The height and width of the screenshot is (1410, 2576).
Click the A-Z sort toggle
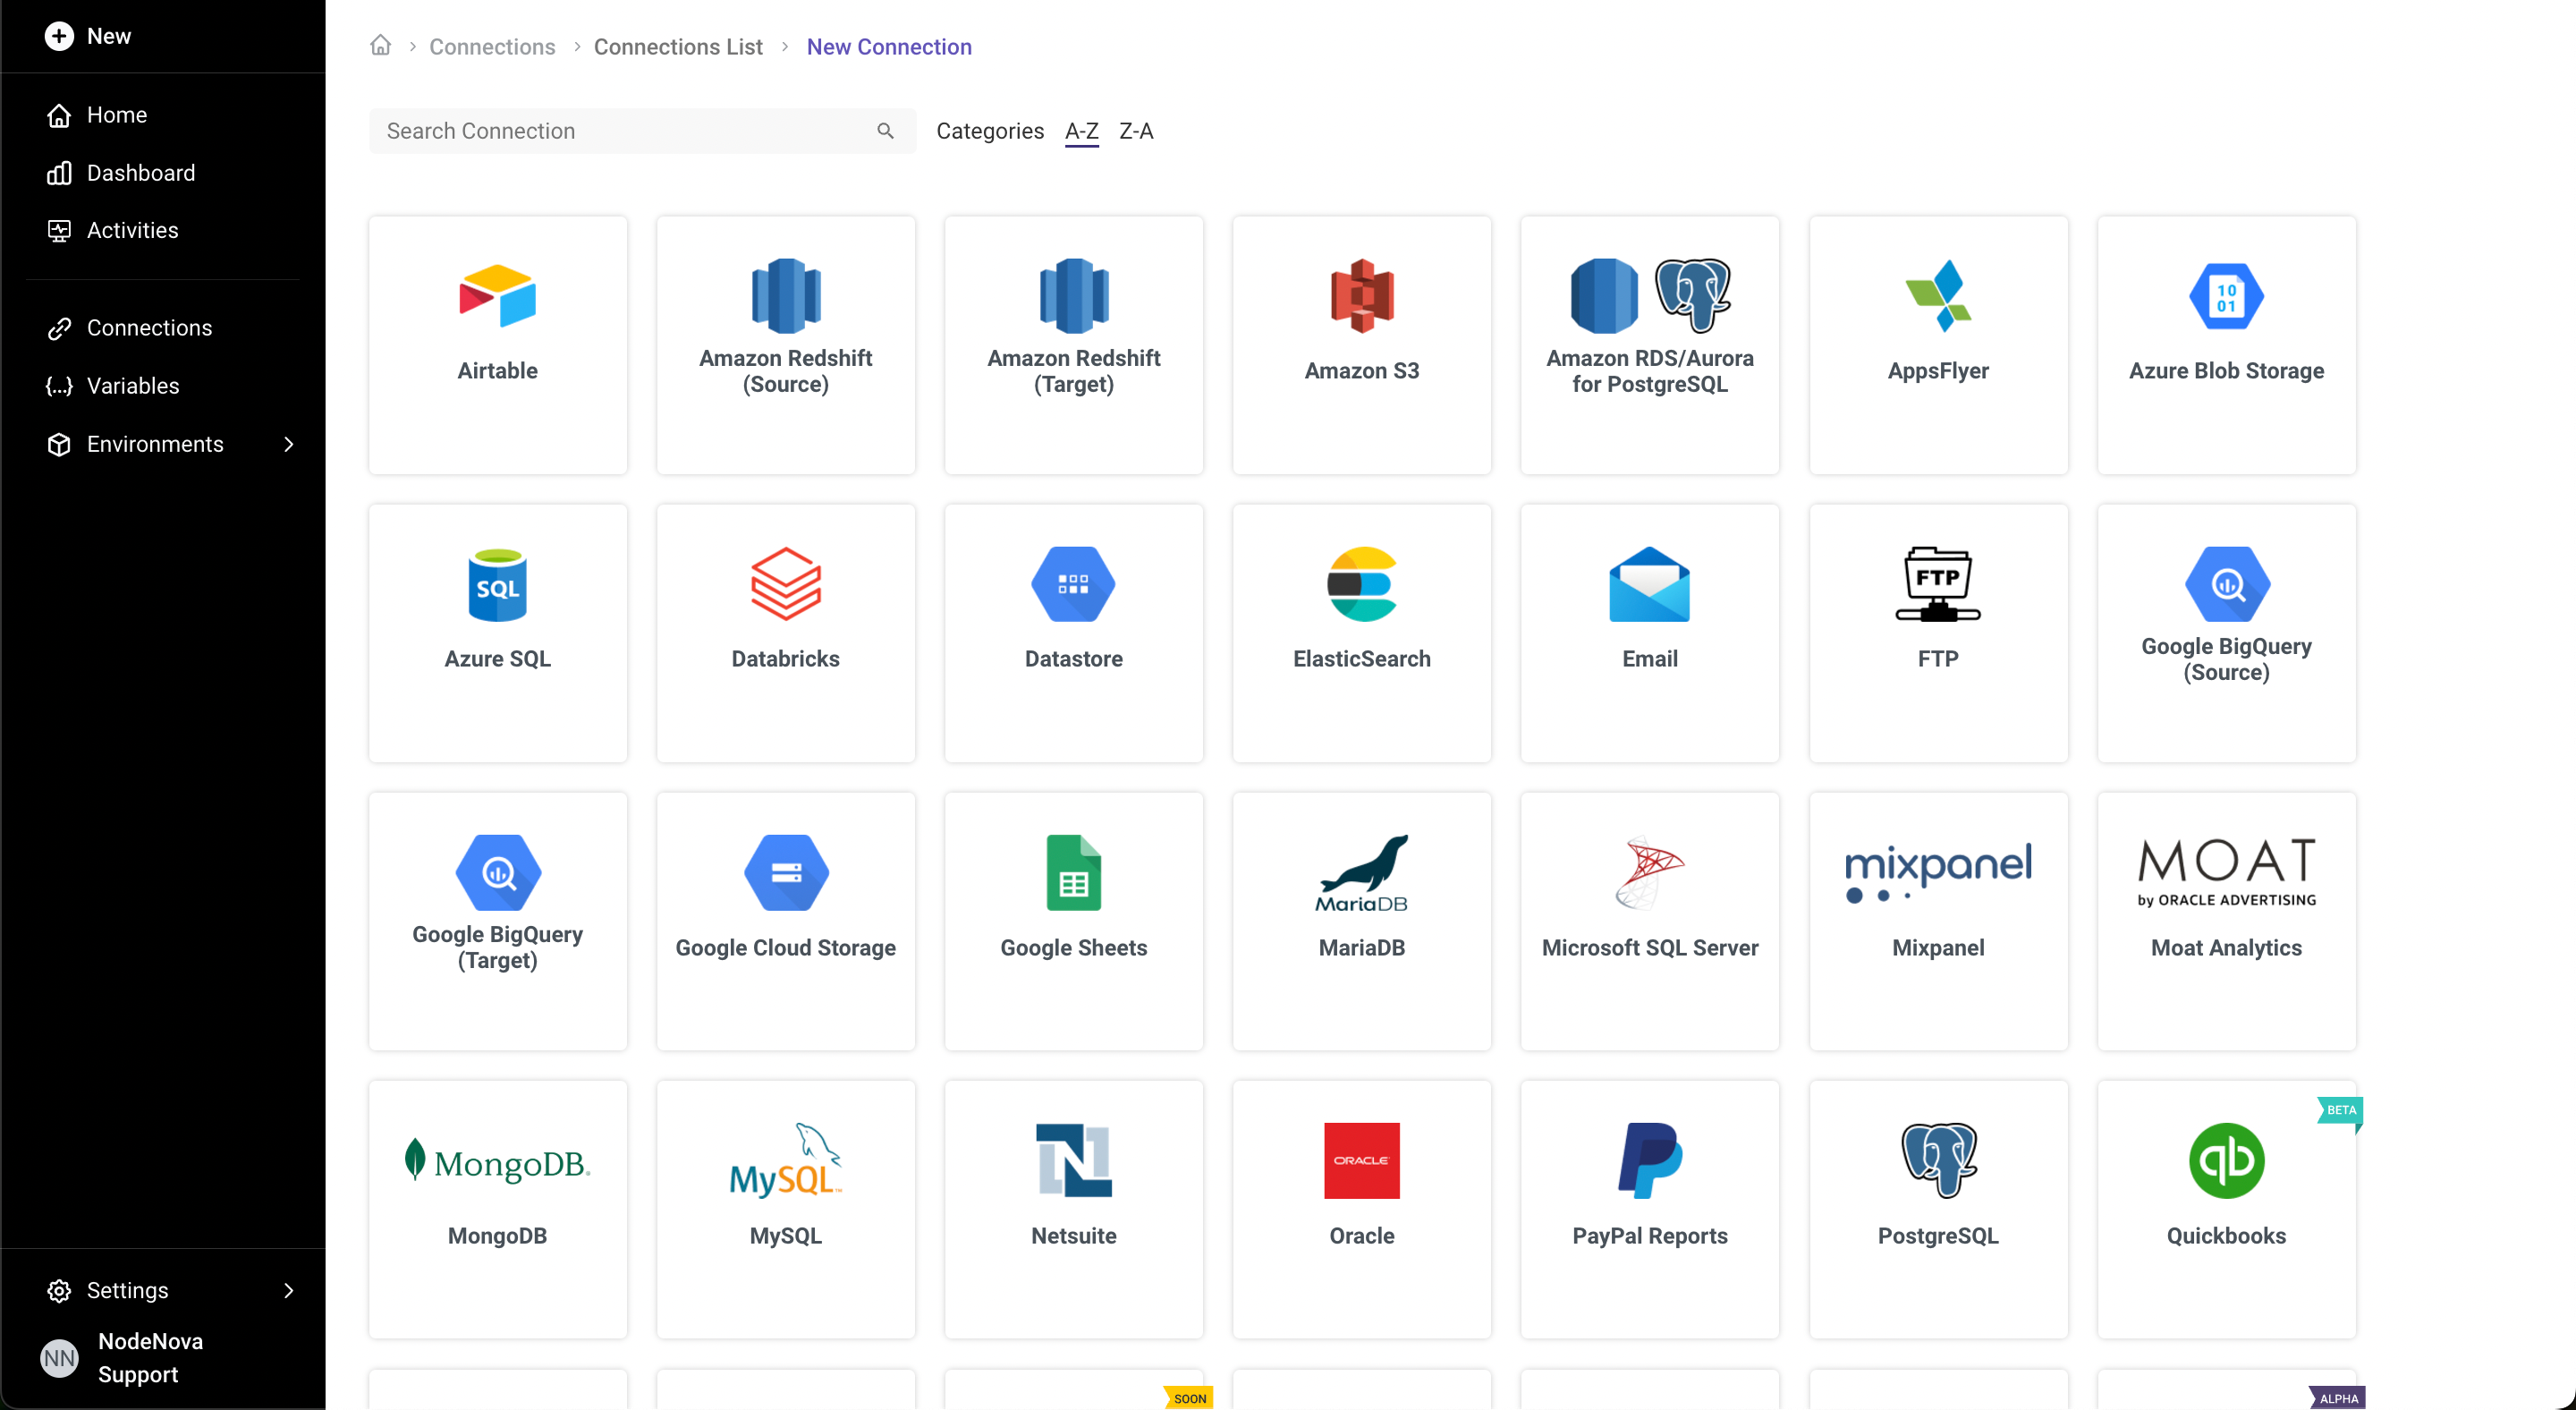click(1081, 131)
